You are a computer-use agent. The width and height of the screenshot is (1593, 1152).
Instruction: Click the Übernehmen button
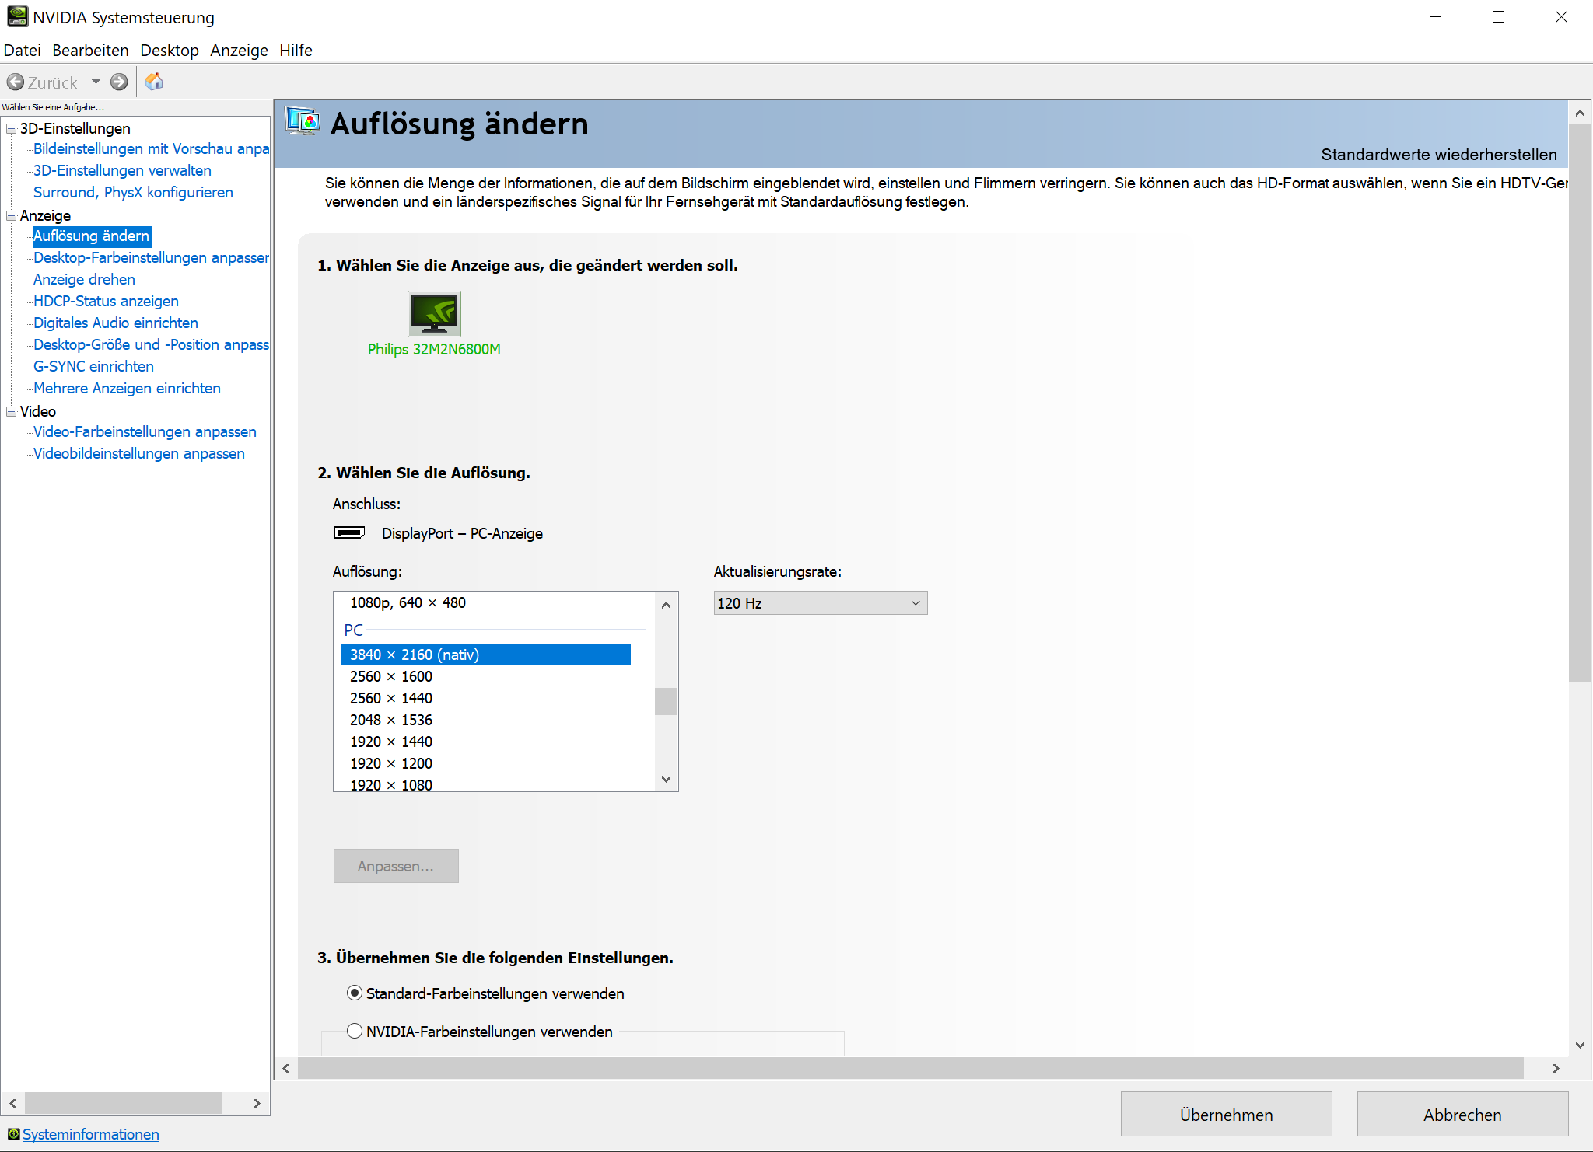click(x=1226, y=1114)
